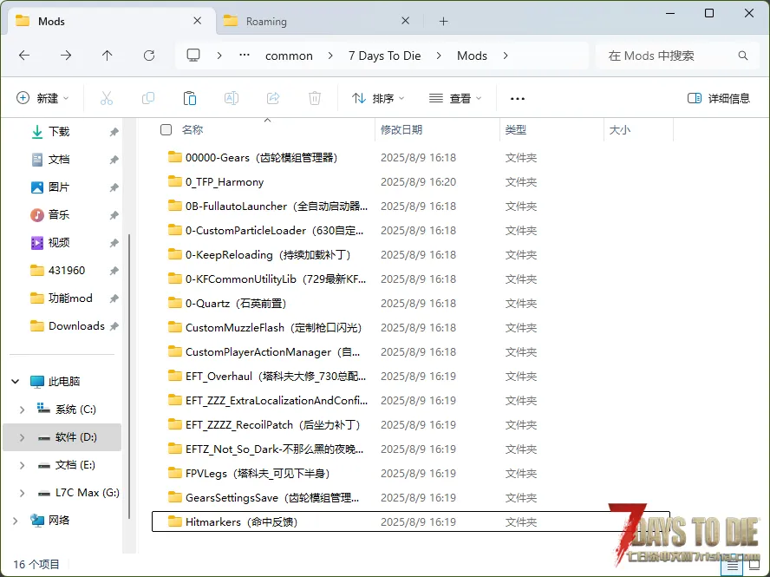Click the 7 Days To Die breadcrumb

[x=384, y=56]
